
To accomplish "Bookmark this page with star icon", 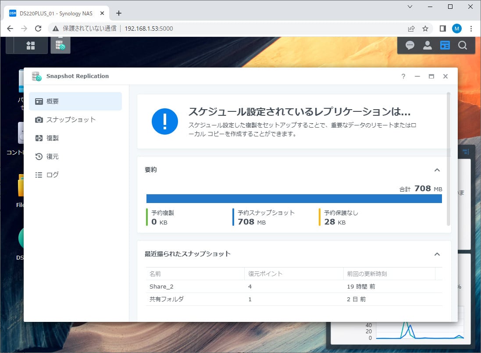I will 425,29.
